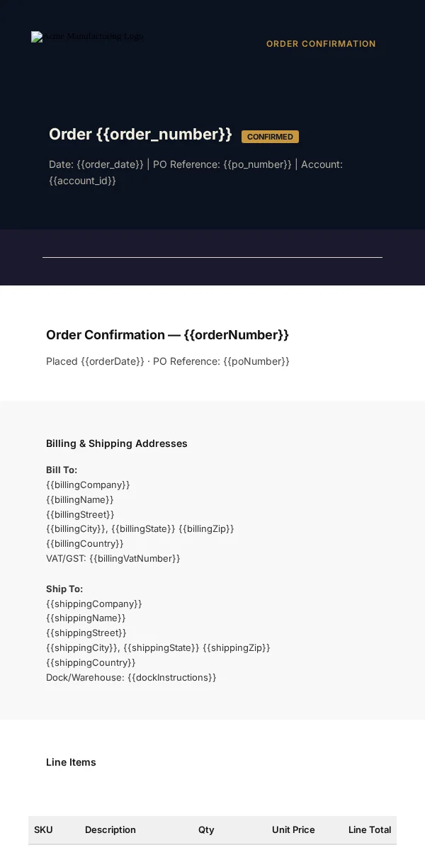Click the CONFIRMED status badge

pyautogui.click(x=270, y=137)
